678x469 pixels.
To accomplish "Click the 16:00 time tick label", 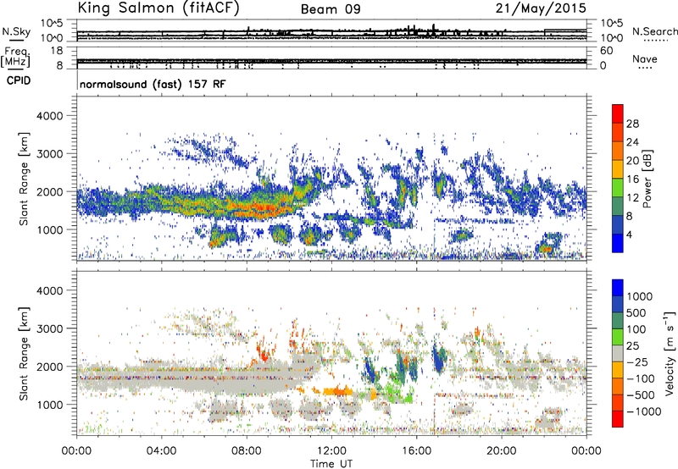I will [x=416, y=451].
